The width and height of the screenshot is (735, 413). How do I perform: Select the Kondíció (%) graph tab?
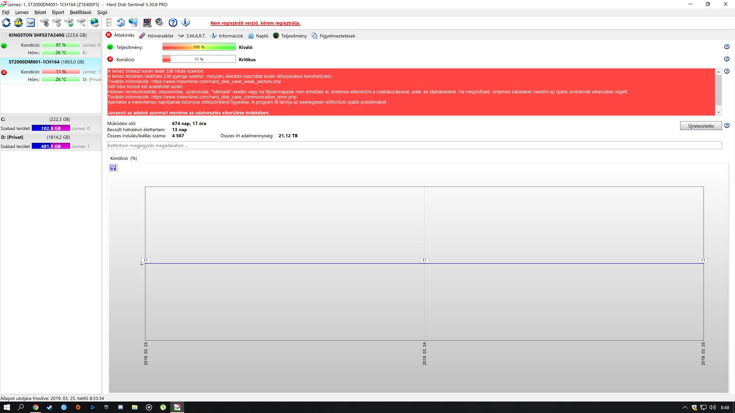tap(124, 158)
